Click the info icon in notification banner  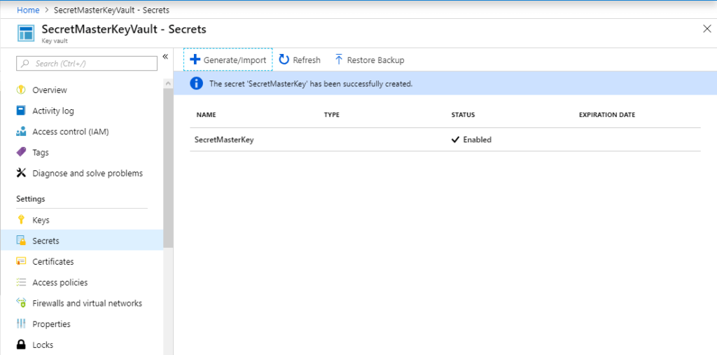pyautogui.click(x=196, y=83)
